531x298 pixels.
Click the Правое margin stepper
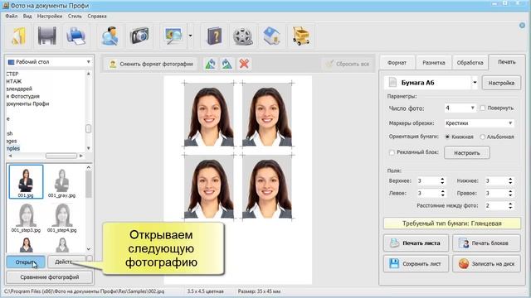tap(510, 193)
